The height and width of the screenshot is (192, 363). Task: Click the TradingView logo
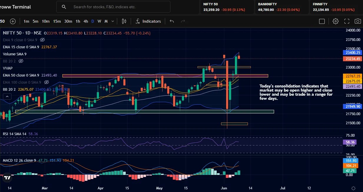click(7, 178)
